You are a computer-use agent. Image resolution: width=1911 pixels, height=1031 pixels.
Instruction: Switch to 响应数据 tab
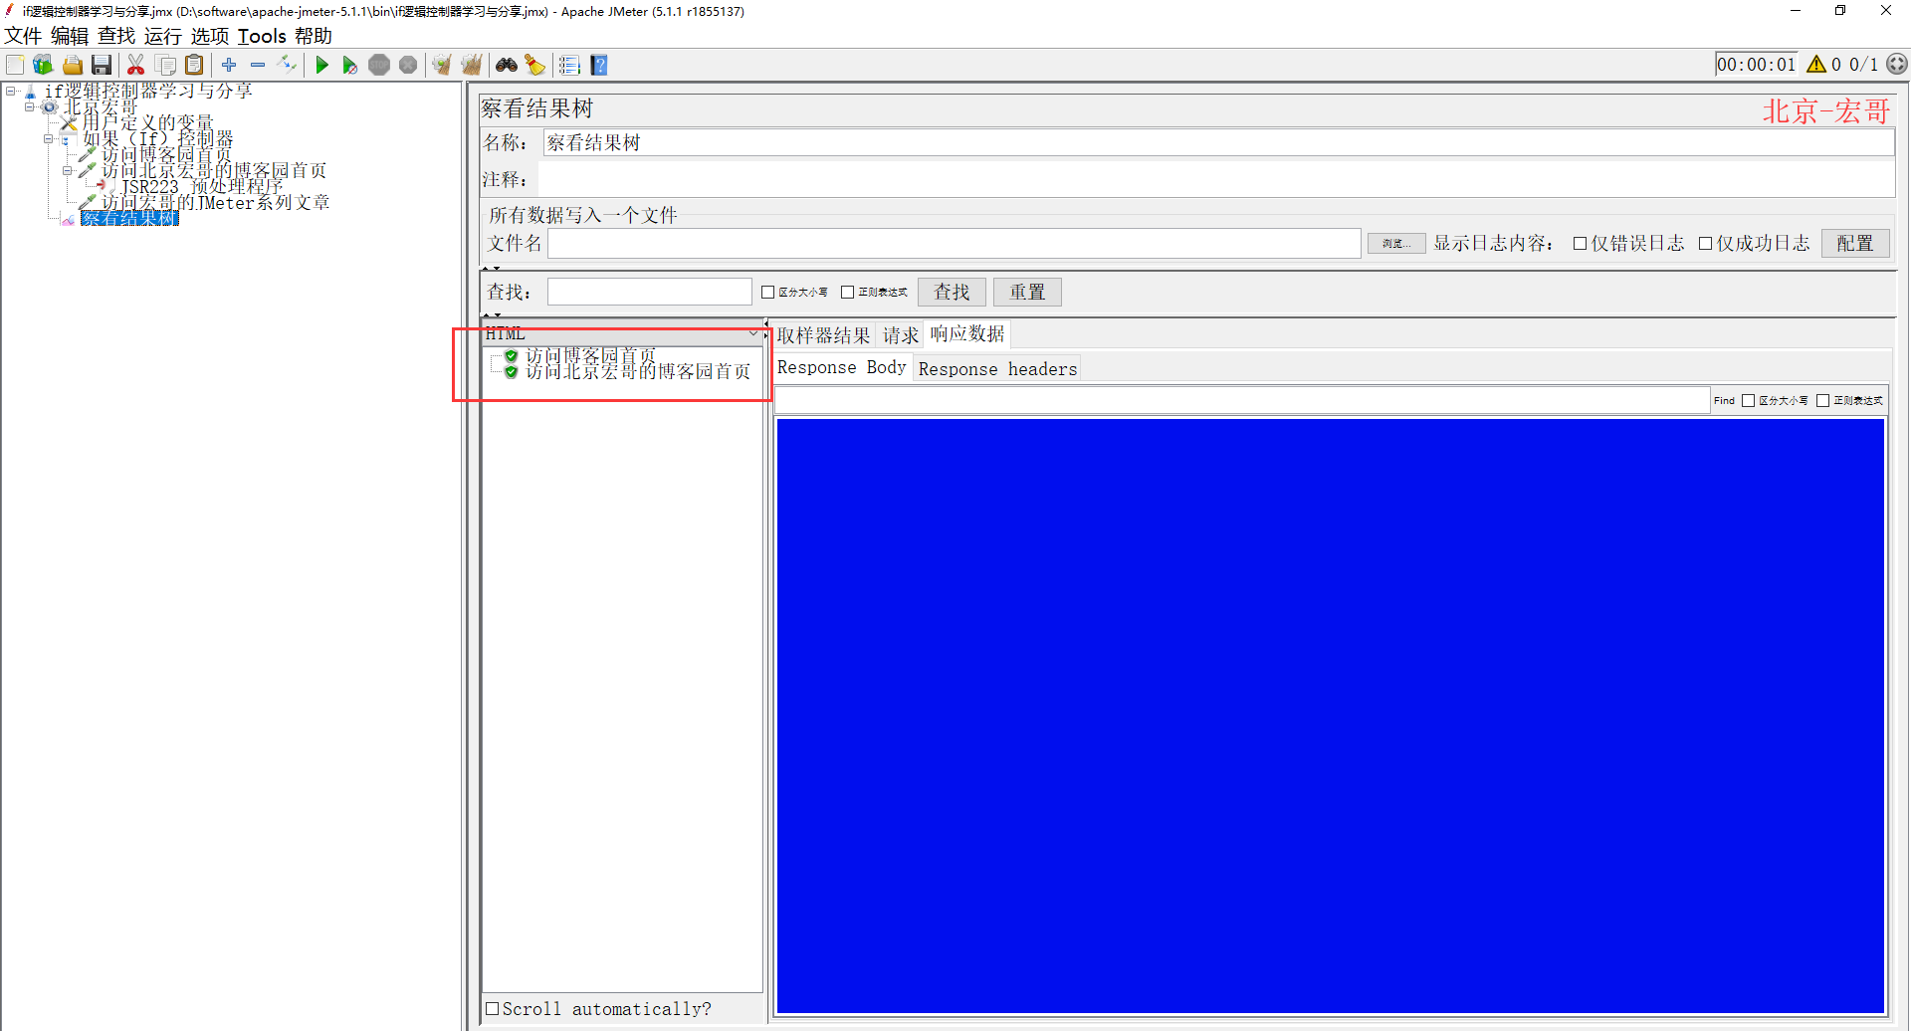pyautogui.click(x=967, y=333)
